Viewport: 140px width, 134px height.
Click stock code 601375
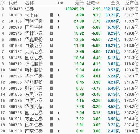click(x=15, y=100)
